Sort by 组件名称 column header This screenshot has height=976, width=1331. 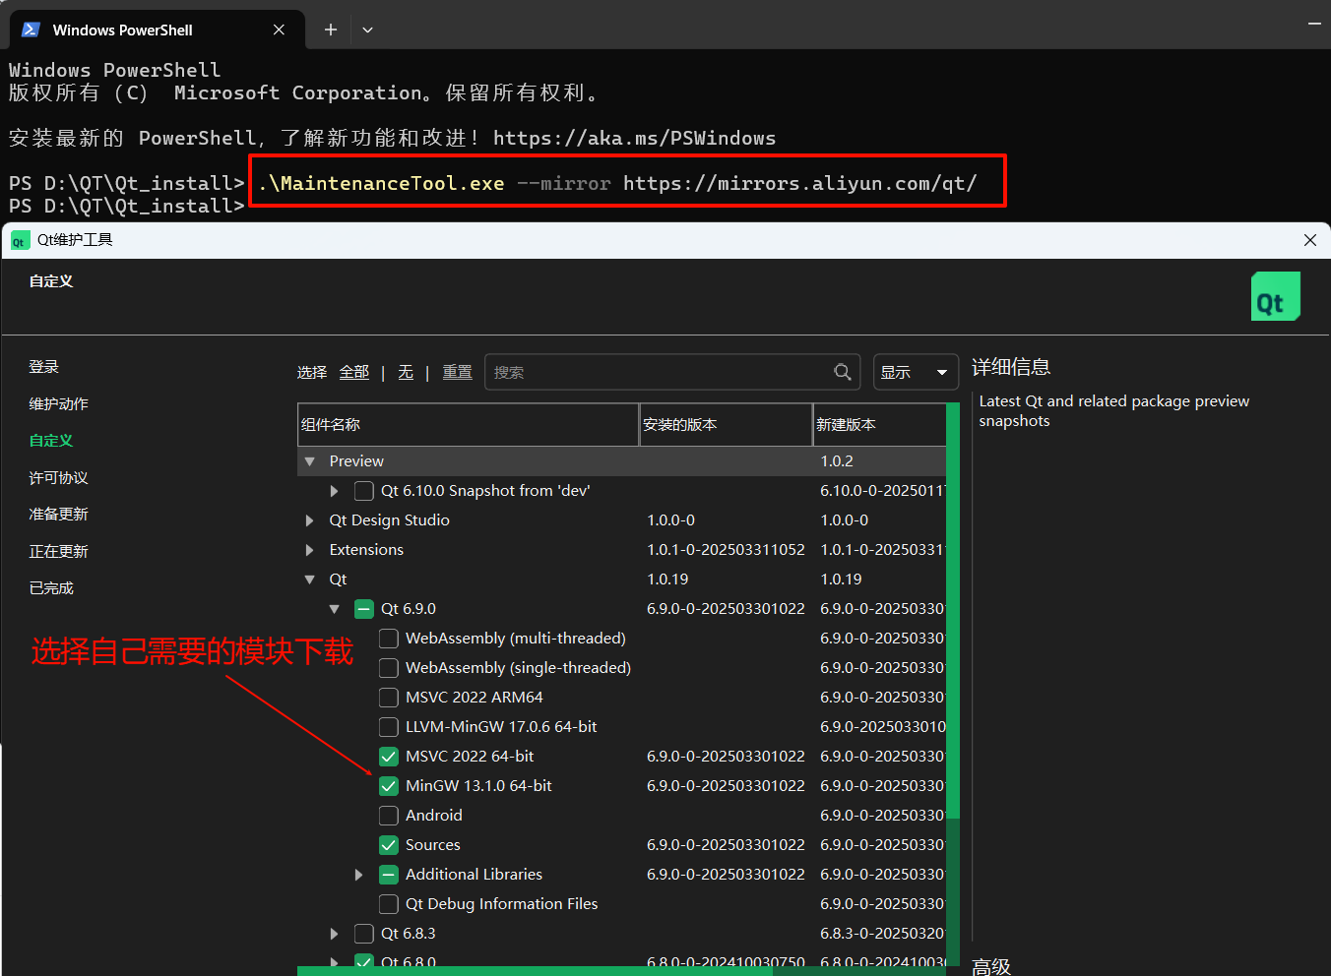click(x=469, y=424)
